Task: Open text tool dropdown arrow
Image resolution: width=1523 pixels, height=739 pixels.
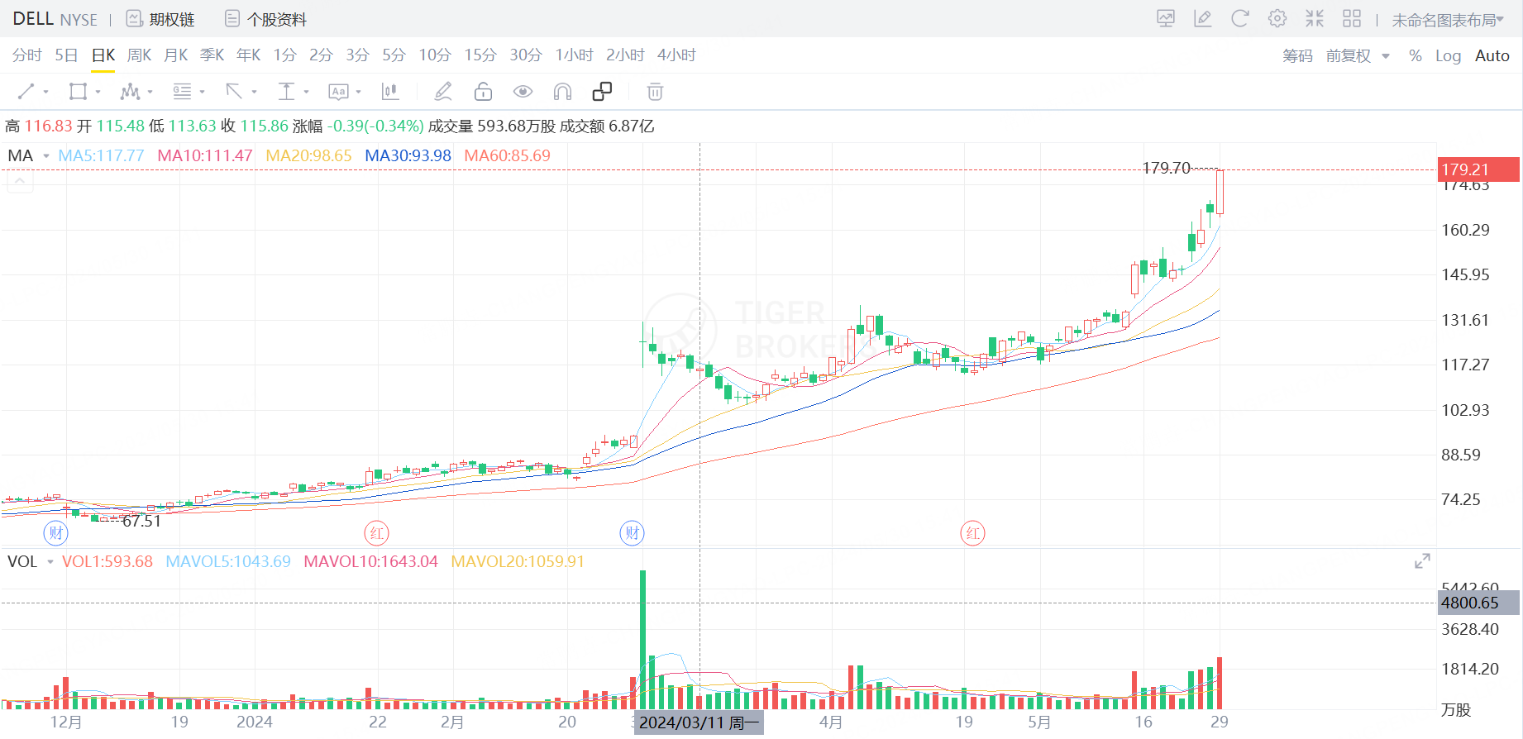Action: pos(358,93)
